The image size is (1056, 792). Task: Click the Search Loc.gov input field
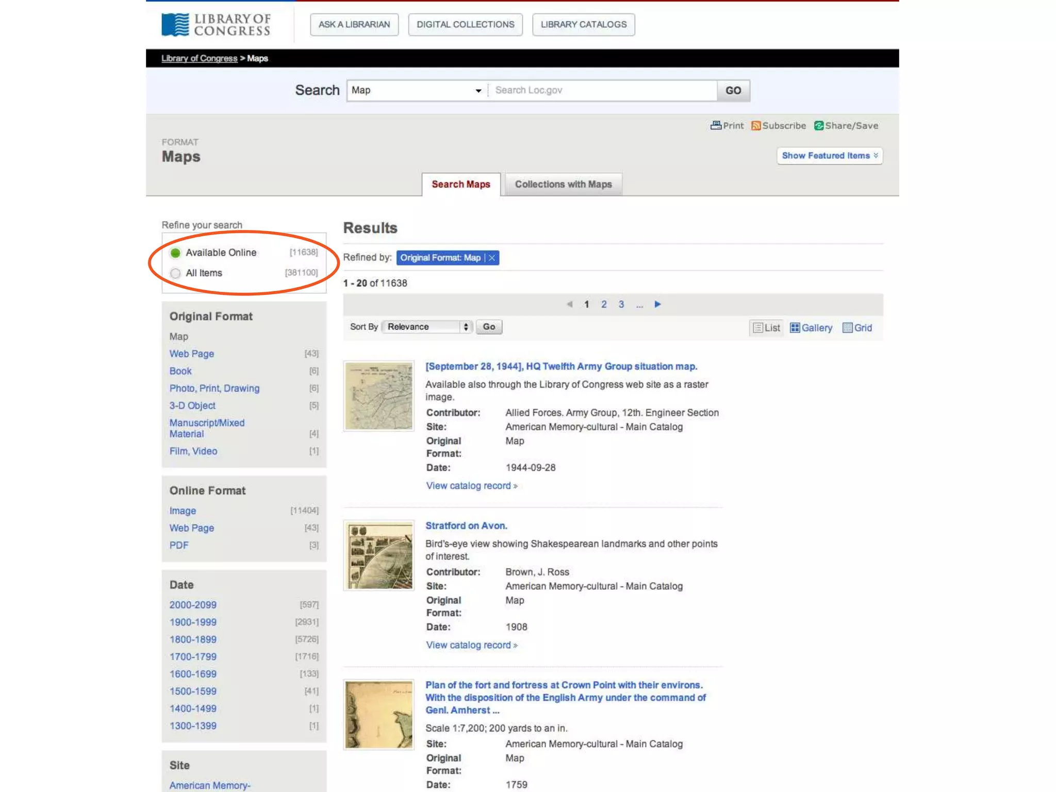602,91
